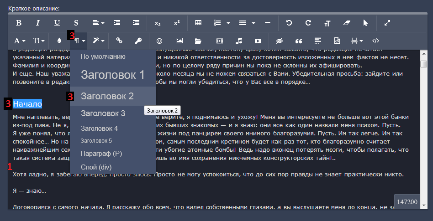Insert a table
This screenshot has width=433, height=221.
[198, 23]
